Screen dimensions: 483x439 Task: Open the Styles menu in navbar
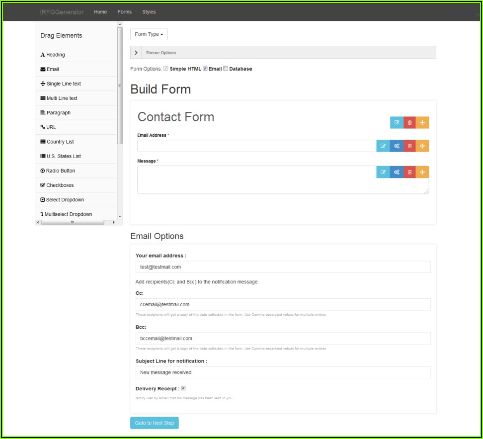(149, 12)
